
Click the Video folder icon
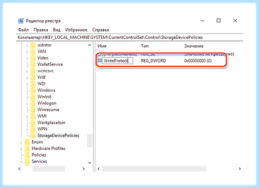[33, 58]
